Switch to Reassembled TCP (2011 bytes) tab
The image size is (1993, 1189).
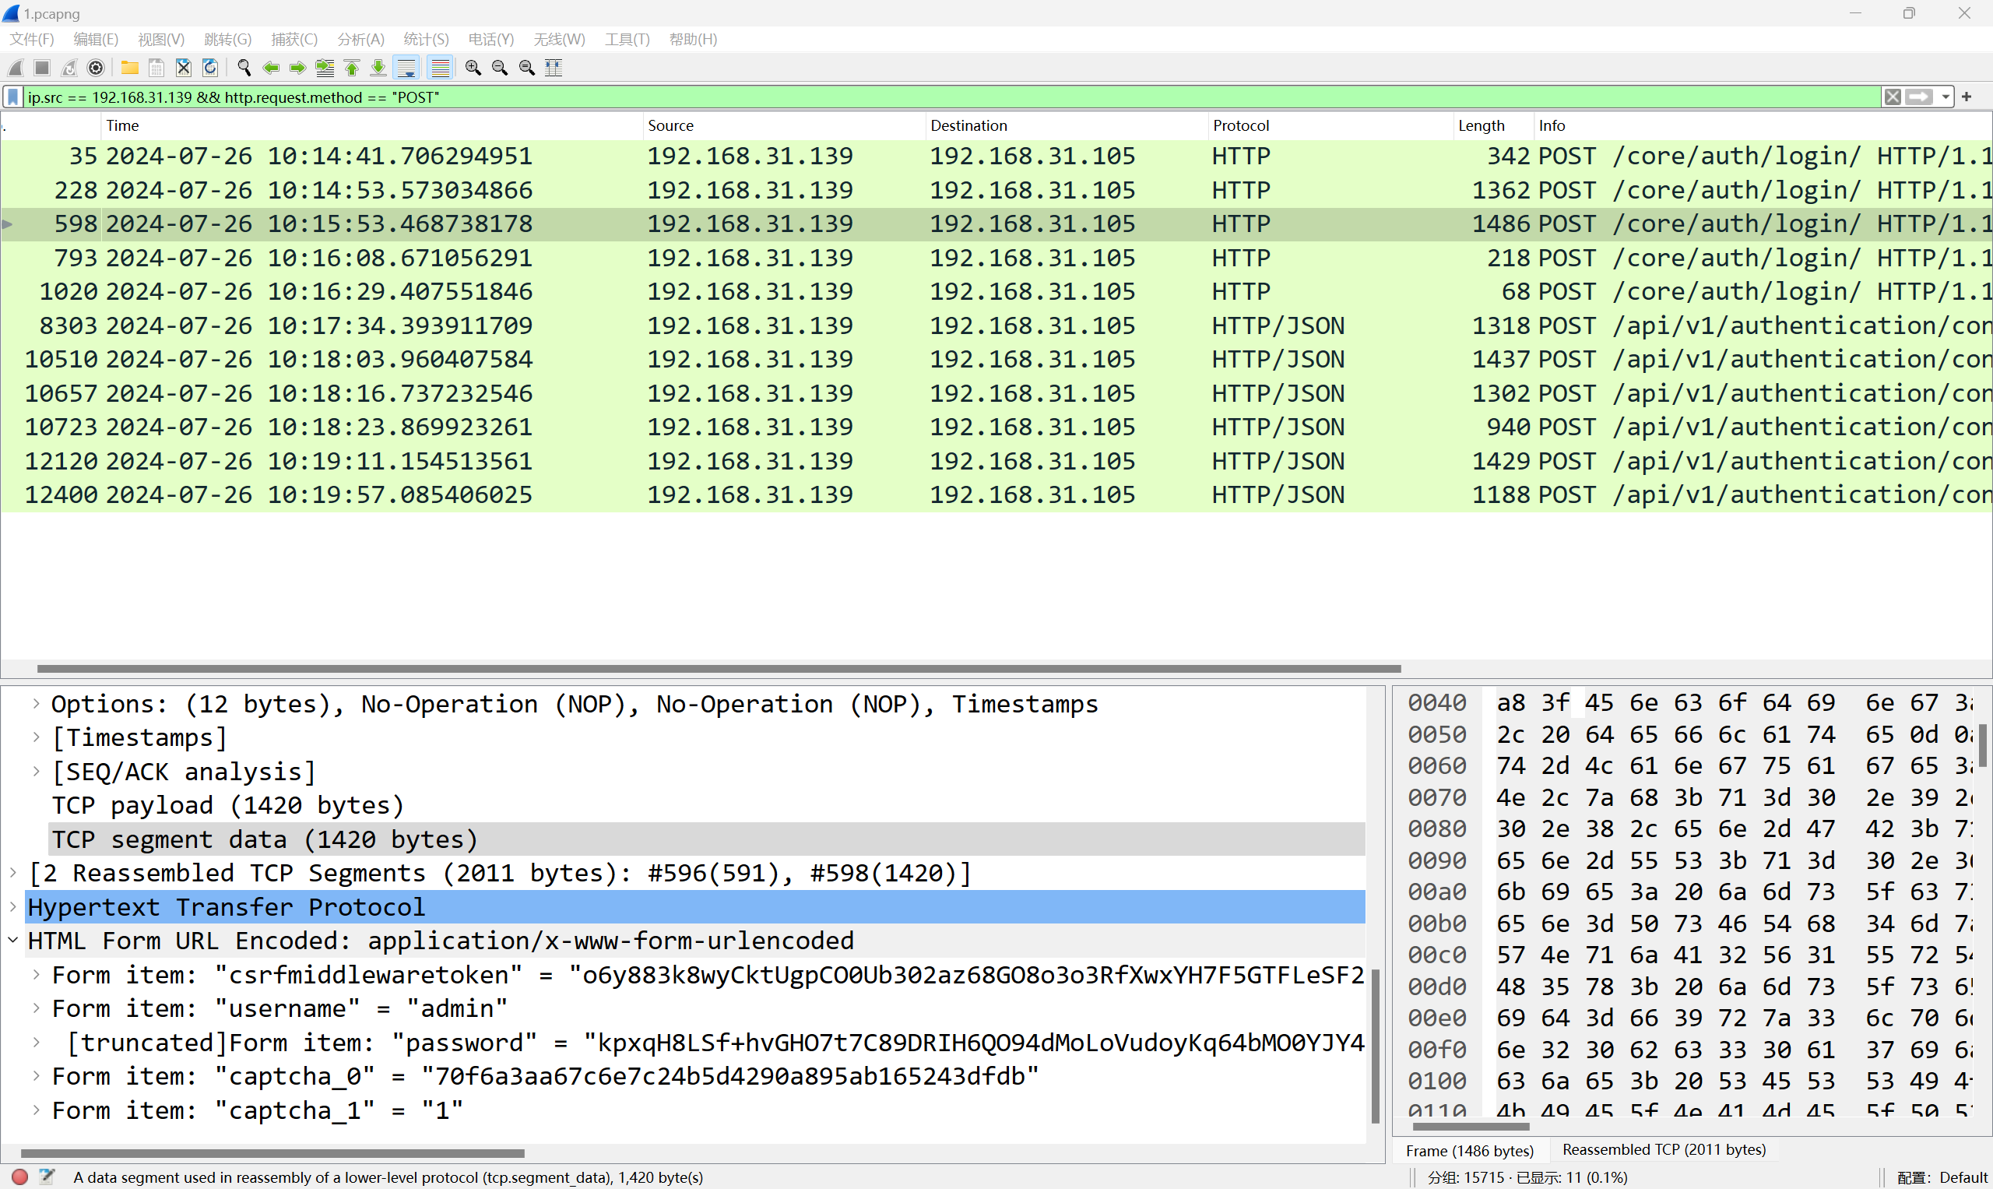pos(1664,1150)
